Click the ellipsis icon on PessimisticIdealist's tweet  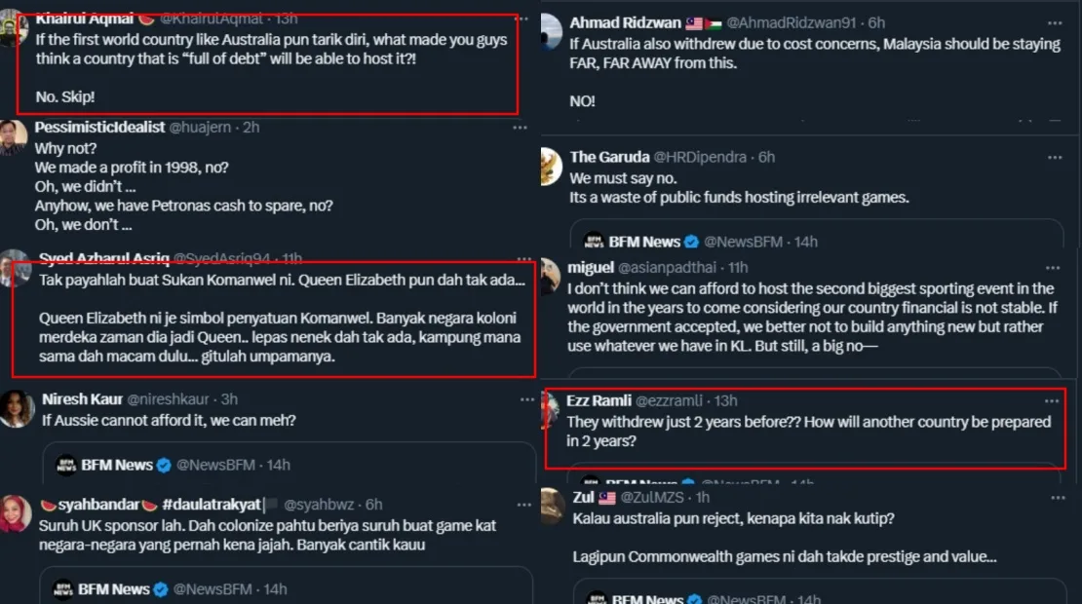pyautogui.click(x=522, y=128)
